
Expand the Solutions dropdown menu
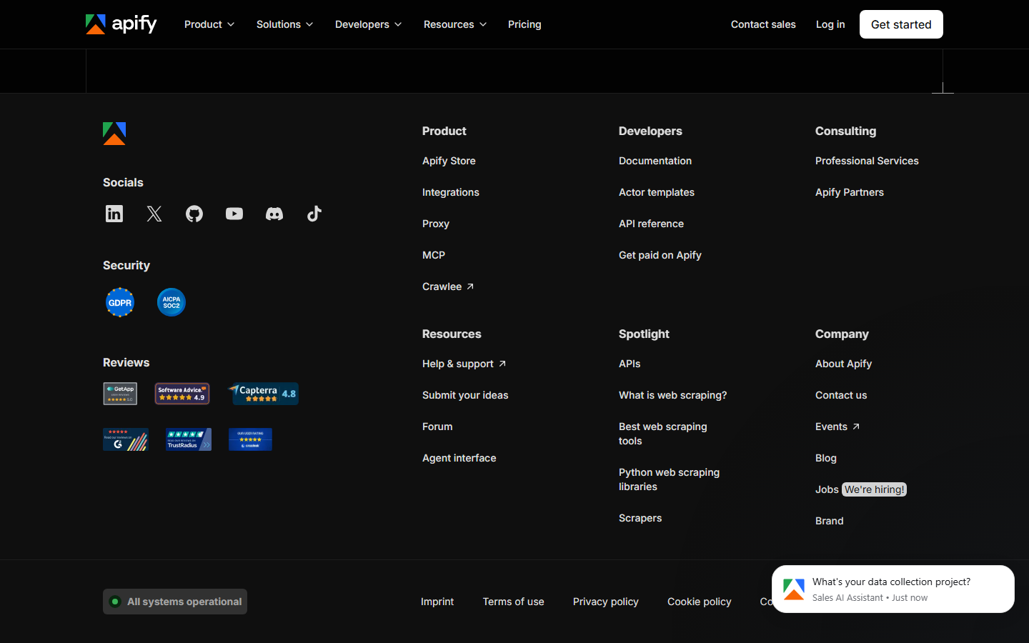point(284,24)
